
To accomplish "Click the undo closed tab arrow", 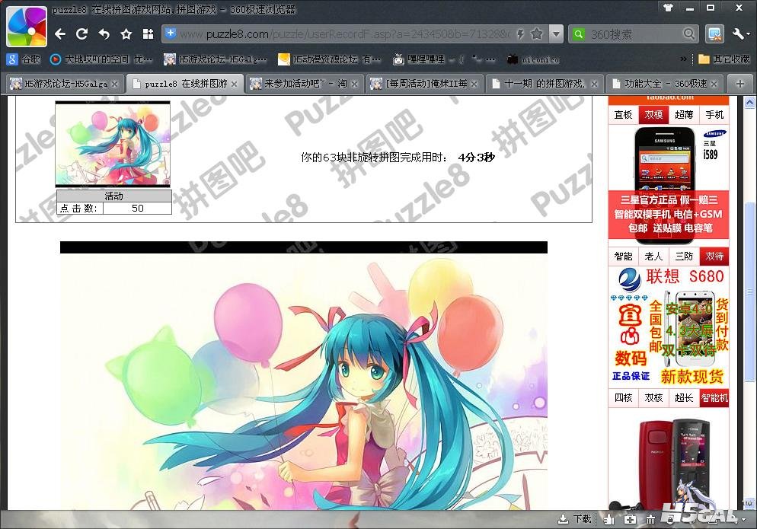I will 104,34.
